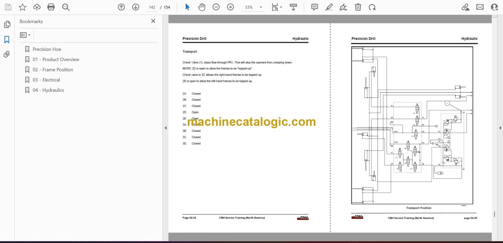Add the document to starred favorites

22,7
